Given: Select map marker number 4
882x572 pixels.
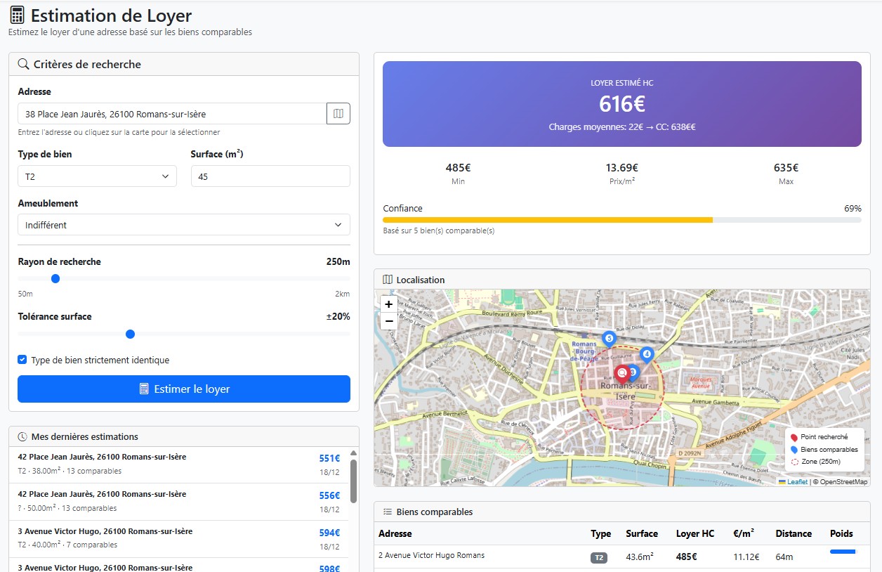Looking at the screenshot, I should tap(647, 354).
